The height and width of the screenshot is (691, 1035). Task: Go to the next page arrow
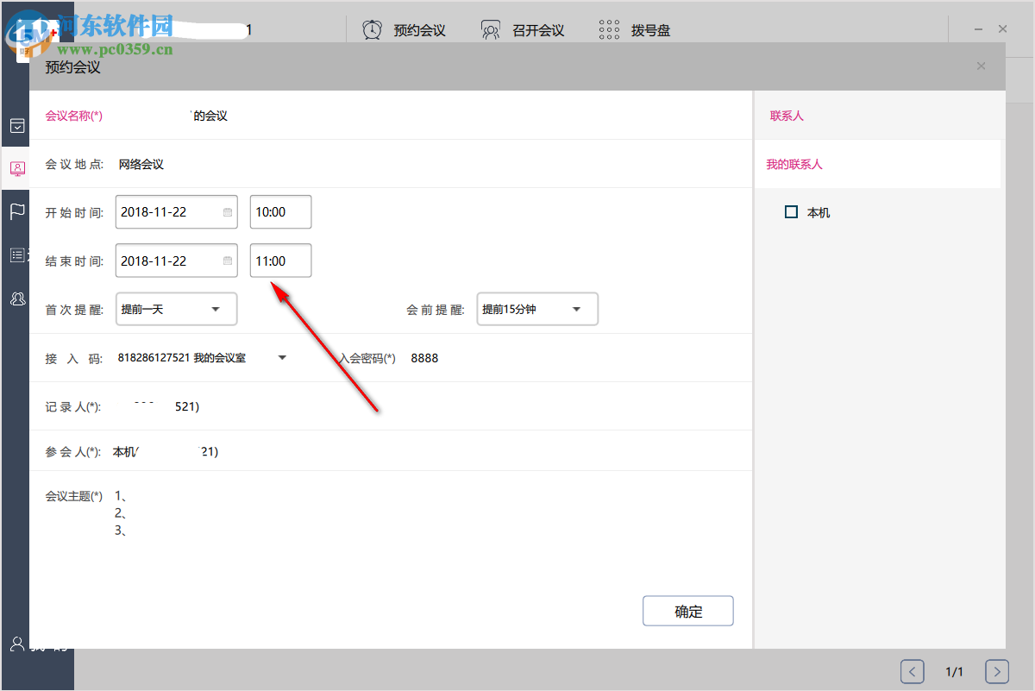tap(997, 671)
